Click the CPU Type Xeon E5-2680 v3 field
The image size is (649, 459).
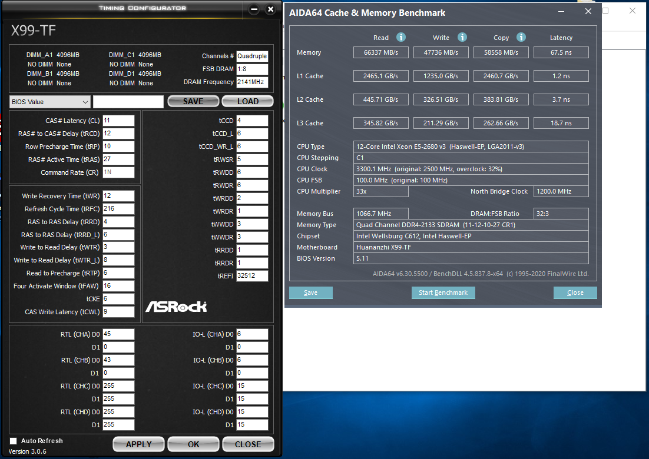pyautogui.click(x=471, y=147)
